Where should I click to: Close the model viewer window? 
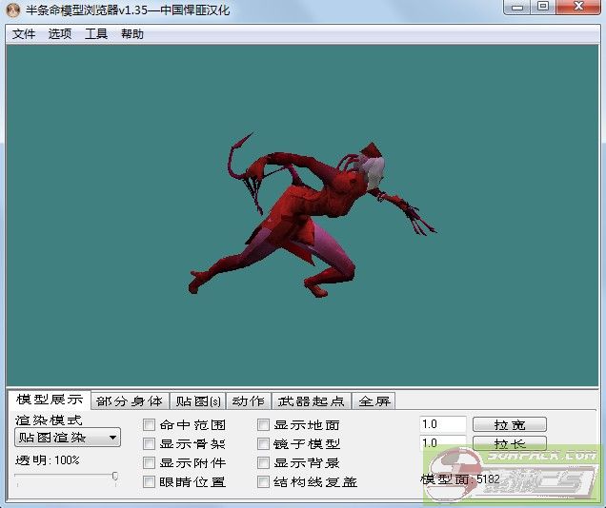(x=578, y=7)
